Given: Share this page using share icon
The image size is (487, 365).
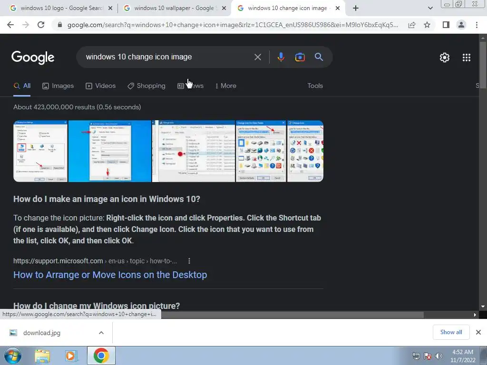Looking at the screenshot, I should pyautogui.click(x=412, y=25).
